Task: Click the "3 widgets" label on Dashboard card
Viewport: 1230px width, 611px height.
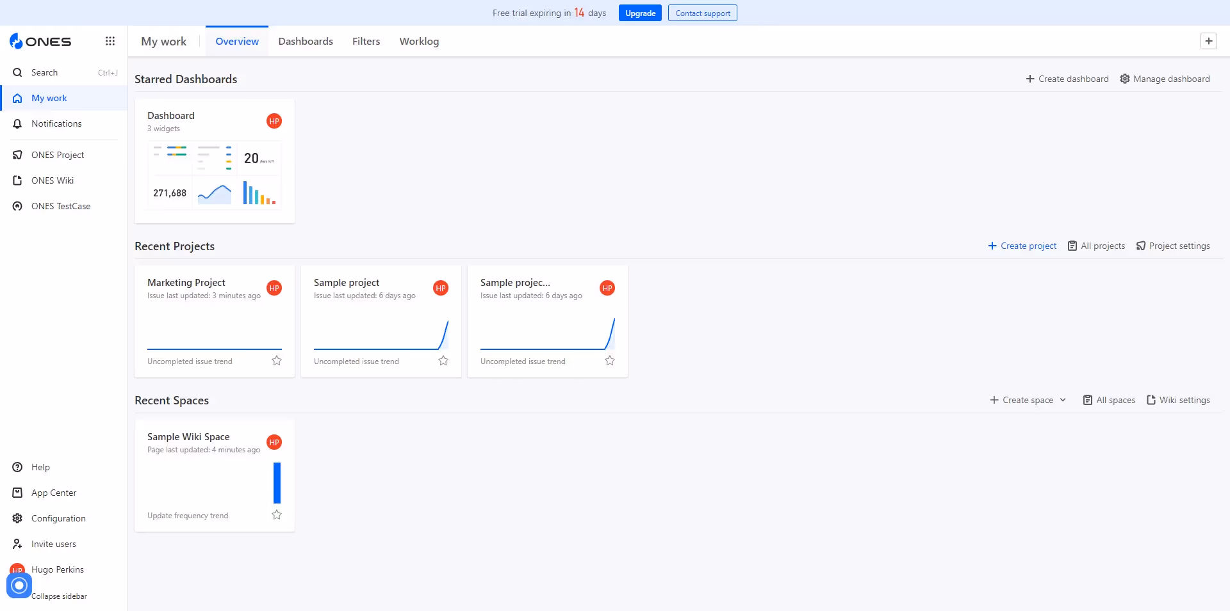Action: 163,129
